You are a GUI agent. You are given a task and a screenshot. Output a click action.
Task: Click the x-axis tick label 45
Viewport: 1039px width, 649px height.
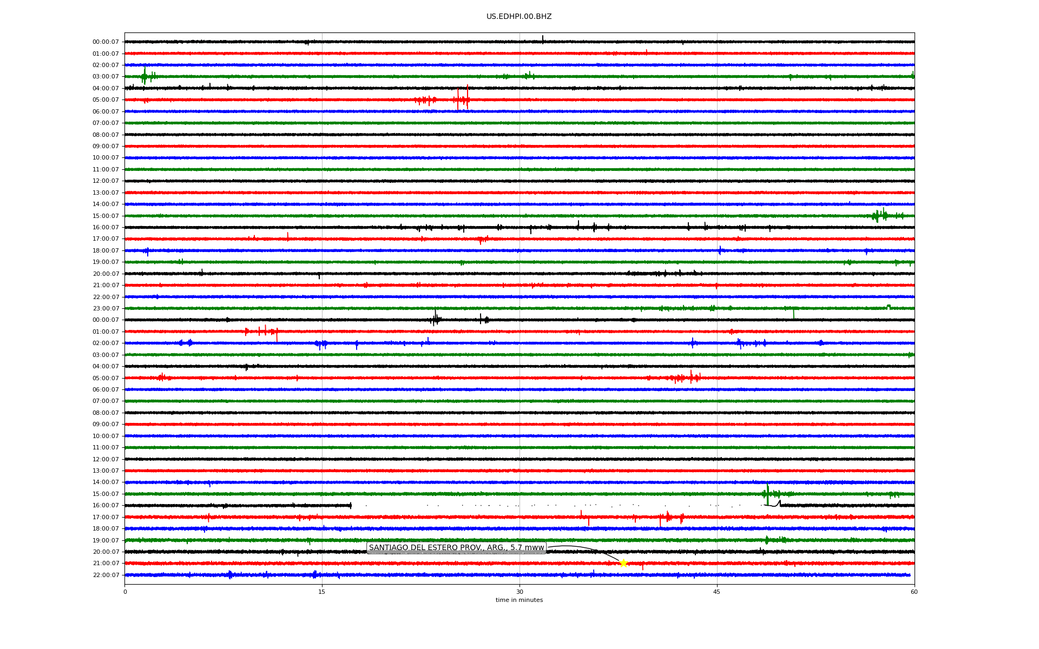coord(716,592)
